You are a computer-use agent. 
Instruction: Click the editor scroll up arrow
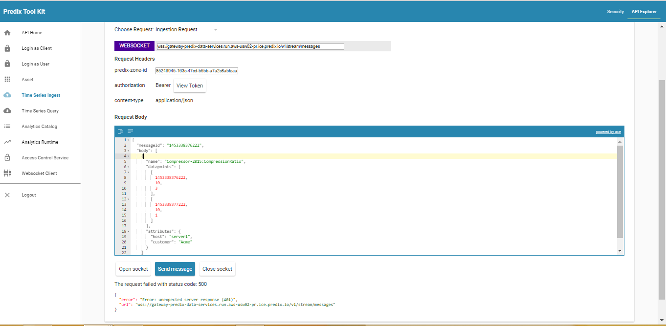tap(620, 141)
